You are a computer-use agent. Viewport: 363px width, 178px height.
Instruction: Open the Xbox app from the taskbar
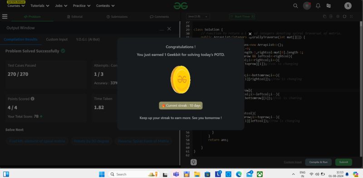pos(260,174)
